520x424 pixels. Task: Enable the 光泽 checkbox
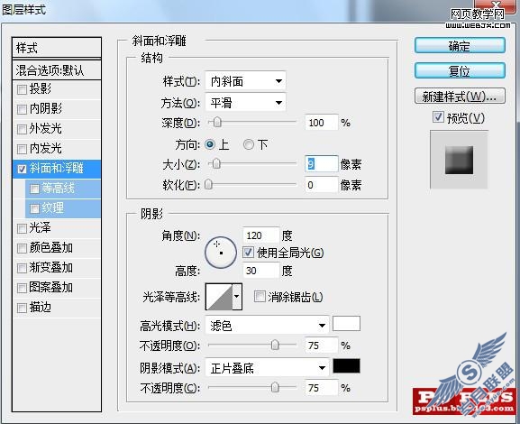22,229
